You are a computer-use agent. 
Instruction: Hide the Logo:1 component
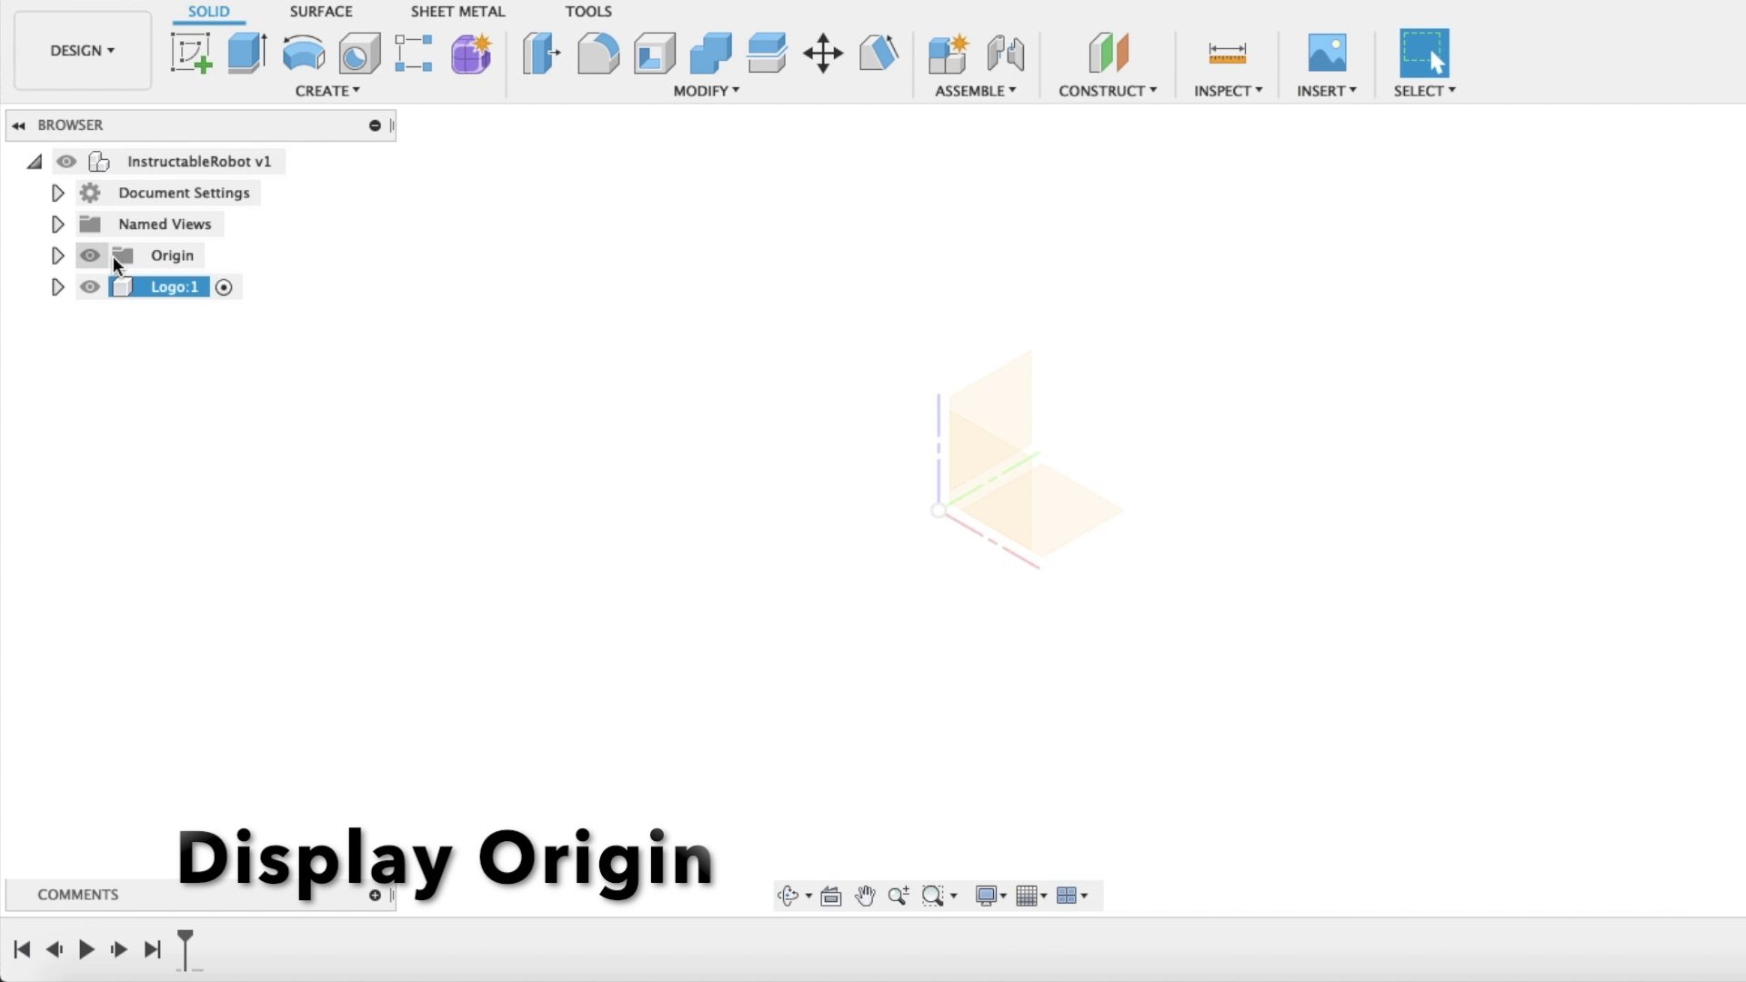pyautogui.click(x=89, y=287)
